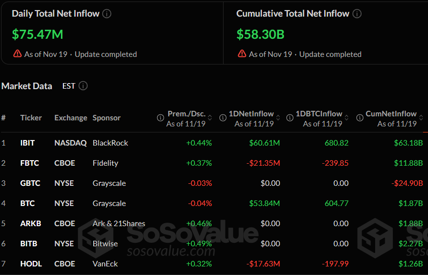The width and height of the screenshot is (428, 275).
Task: Click BTC's $53.84M net inflow
Action: coord(264,203)
